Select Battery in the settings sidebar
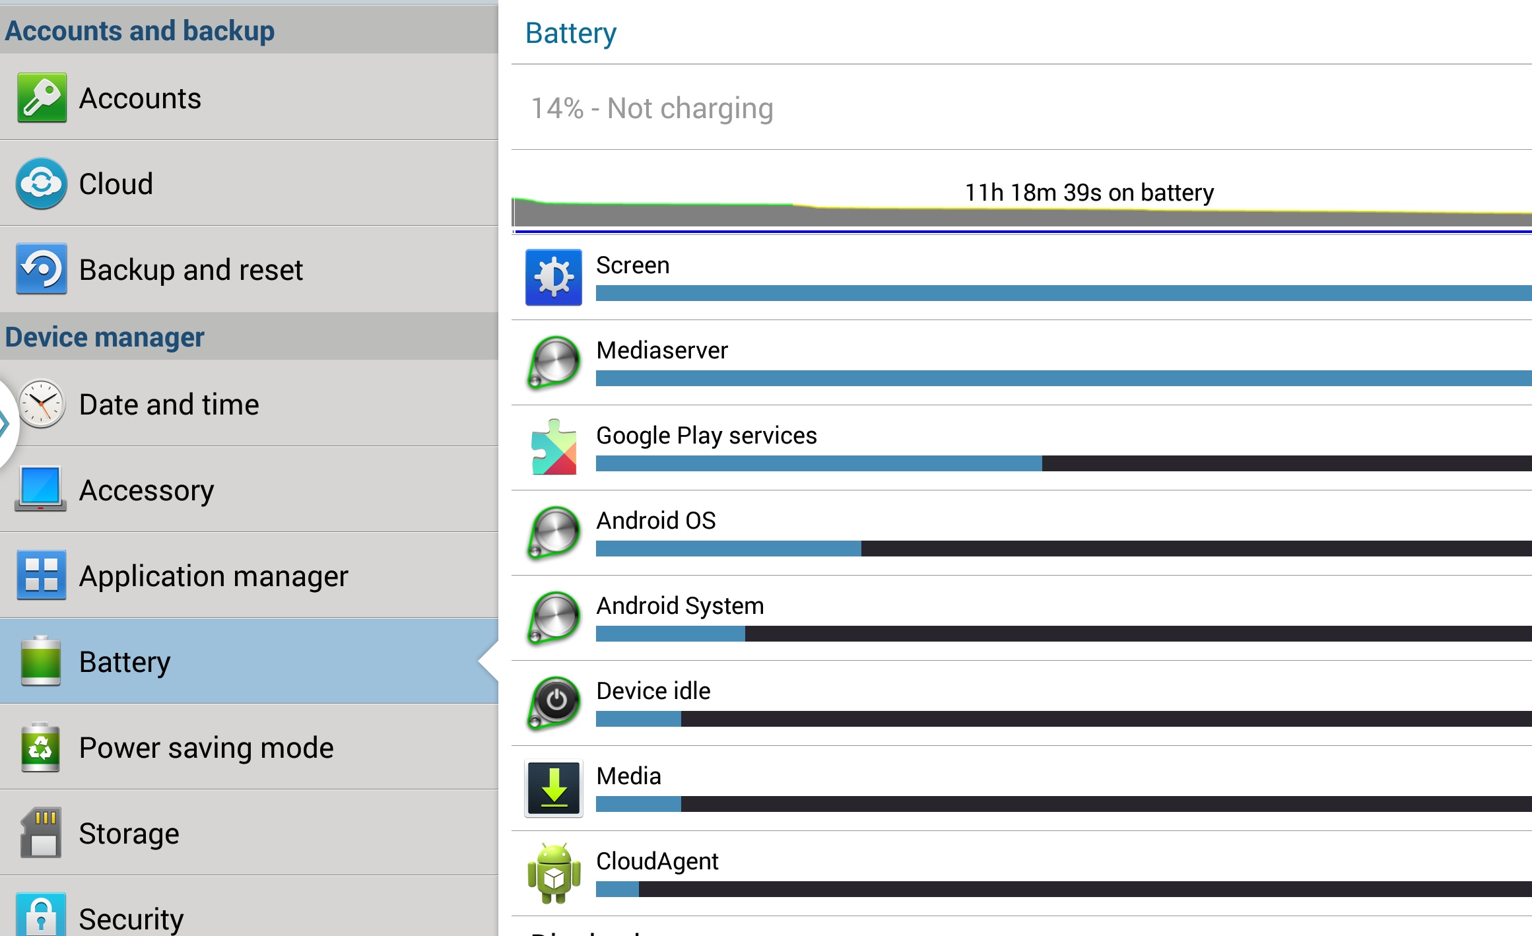Viewport: 1532px width, 936px height. click(249, 661)
